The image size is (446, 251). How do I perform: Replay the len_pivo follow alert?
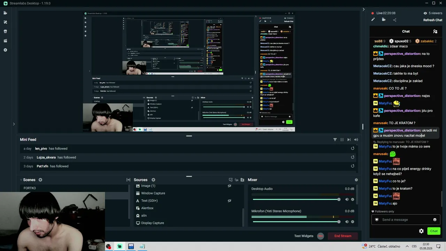click(353, 149)
